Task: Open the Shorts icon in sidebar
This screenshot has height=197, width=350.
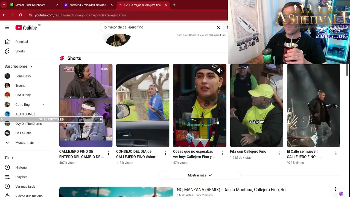Action: click(x=7, y=51)
